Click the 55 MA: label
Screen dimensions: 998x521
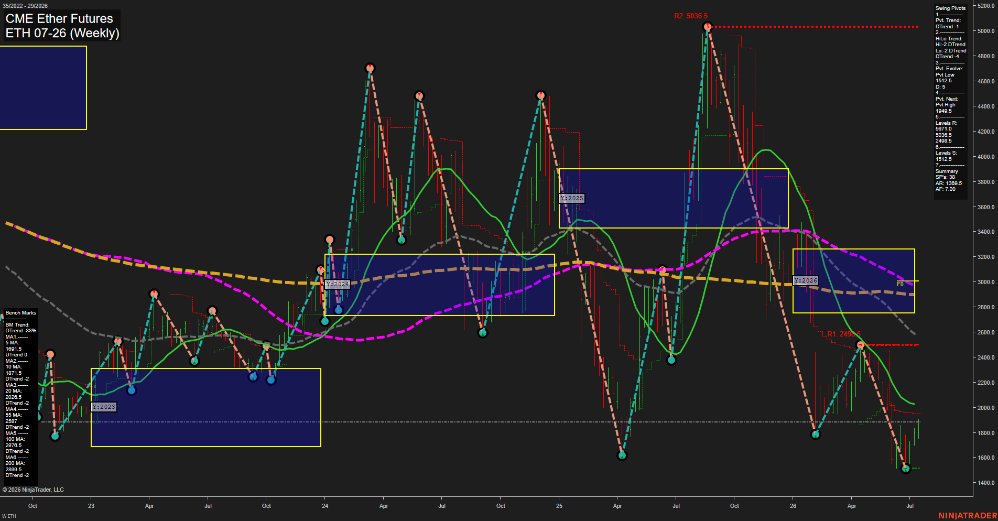(14, 415)
